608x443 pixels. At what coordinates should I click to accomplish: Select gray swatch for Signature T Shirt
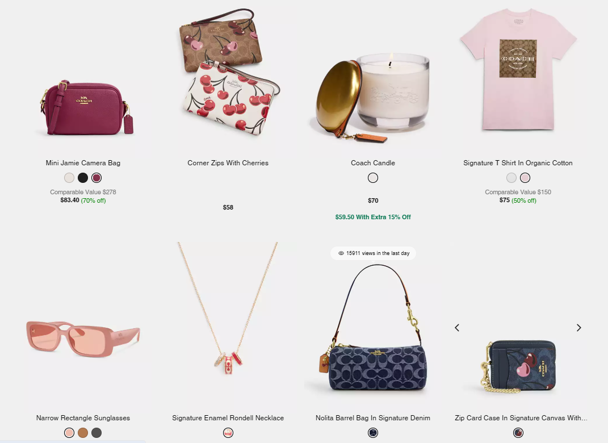(x=511, y=178)
